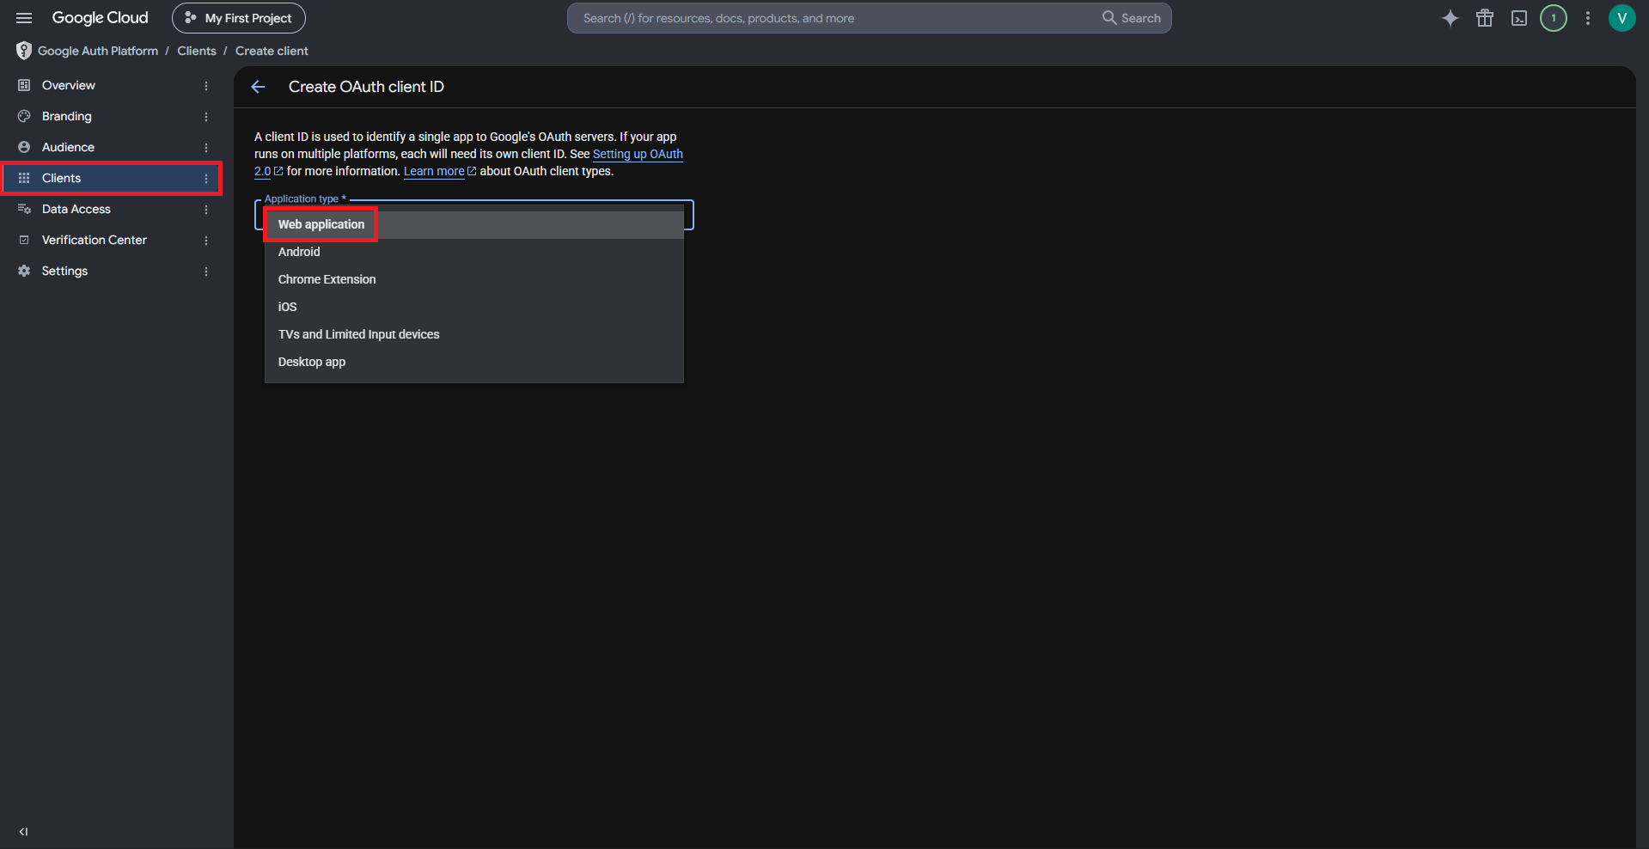Open the My First Project selector
Screen dimensions: 1649x849
point(239,18)
